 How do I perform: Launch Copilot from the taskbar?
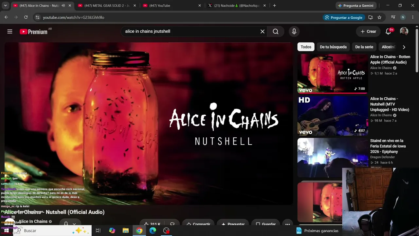click(112, 231)
